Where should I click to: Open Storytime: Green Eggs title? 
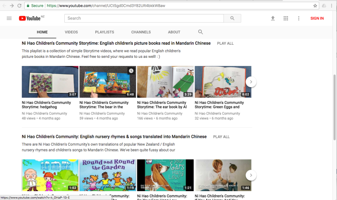219,105
